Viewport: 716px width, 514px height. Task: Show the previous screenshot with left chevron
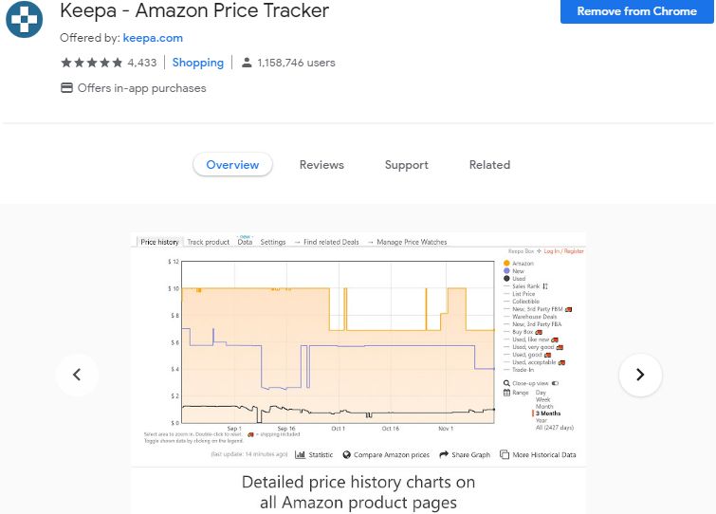[x=77, y=375]
